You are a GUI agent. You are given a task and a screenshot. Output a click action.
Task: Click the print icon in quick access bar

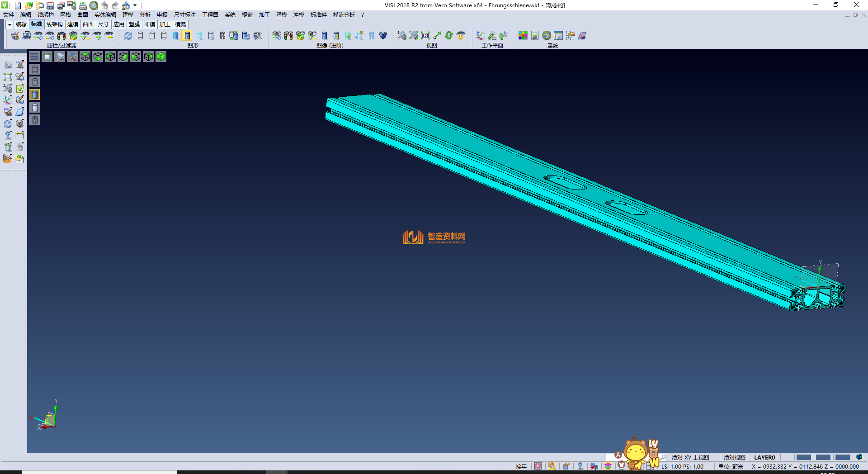click(x=83, y=5)
